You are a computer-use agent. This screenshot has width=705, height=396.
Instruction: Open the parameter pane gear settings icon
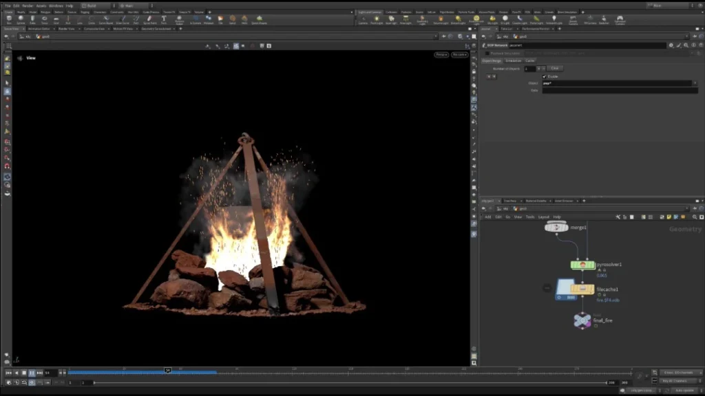coord(671,45)
